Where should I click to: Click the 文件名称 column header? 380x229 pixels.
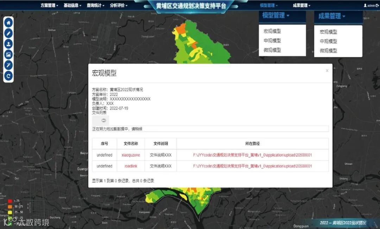[131, 143]
